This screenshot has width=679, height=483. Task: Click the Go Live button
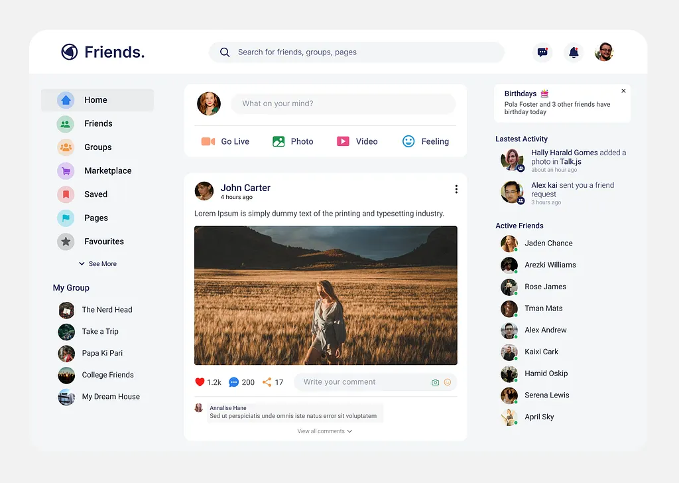(x=225, y=141)
